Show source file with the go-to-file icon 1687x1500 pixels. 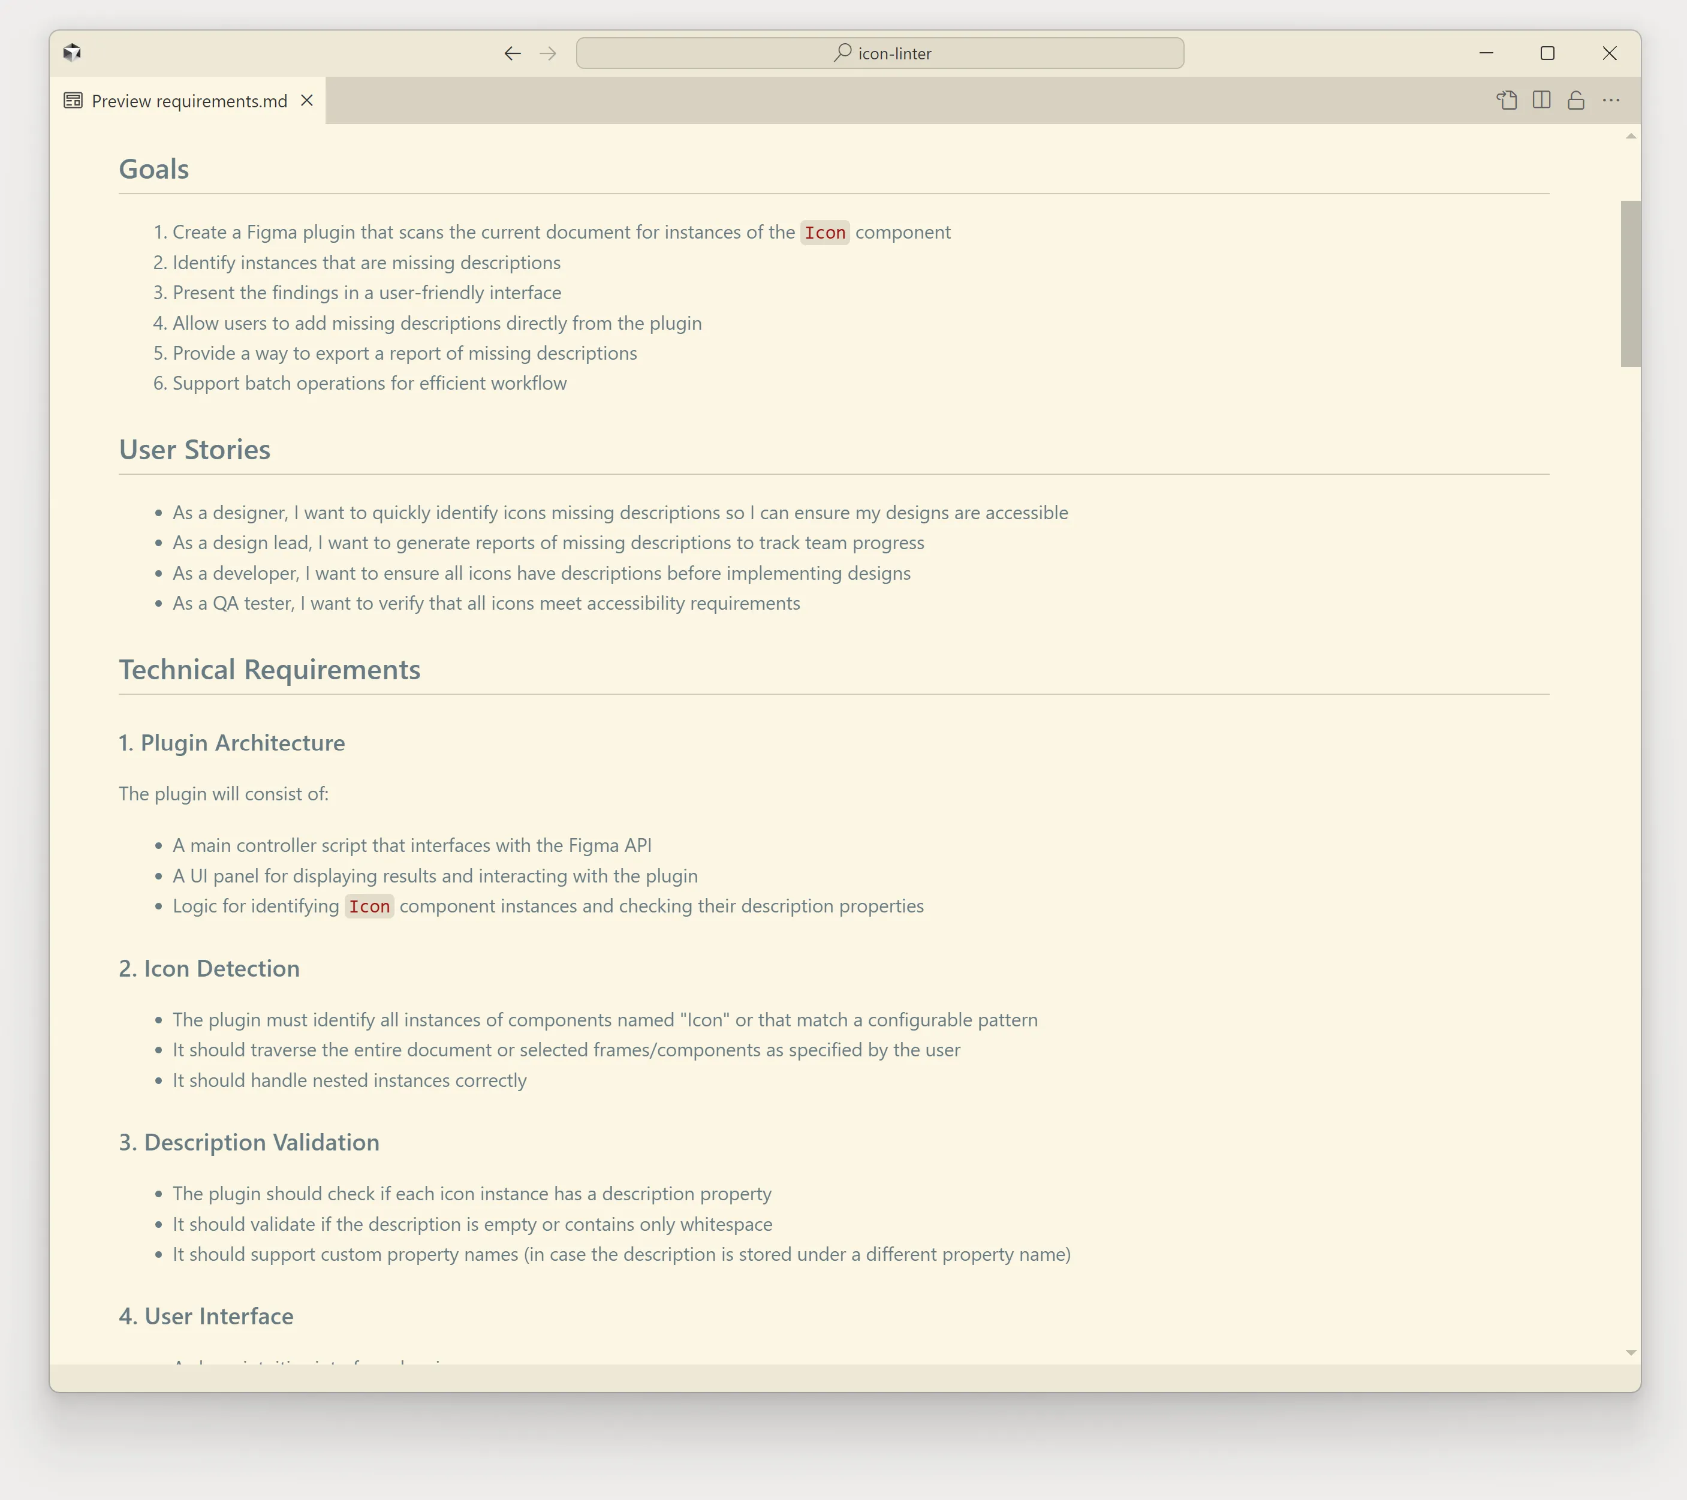point(1507,101)
